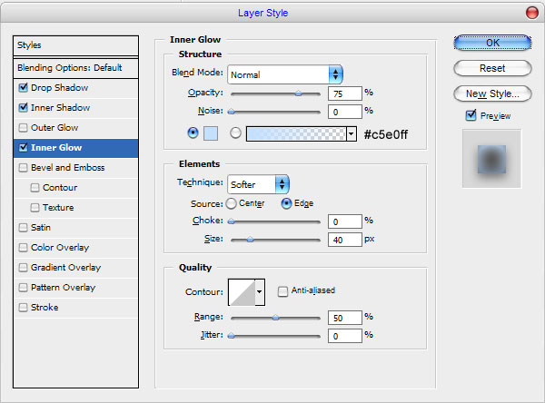Screen dimensions: 545x403
Task: Click the glow gradient bar
Action: [296, 133]
